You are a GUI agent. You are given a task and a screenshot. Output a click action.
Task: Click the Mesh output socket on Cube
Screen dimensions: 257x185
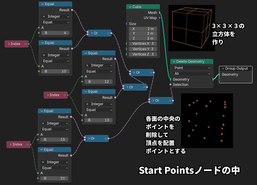(x=160, y=13)
